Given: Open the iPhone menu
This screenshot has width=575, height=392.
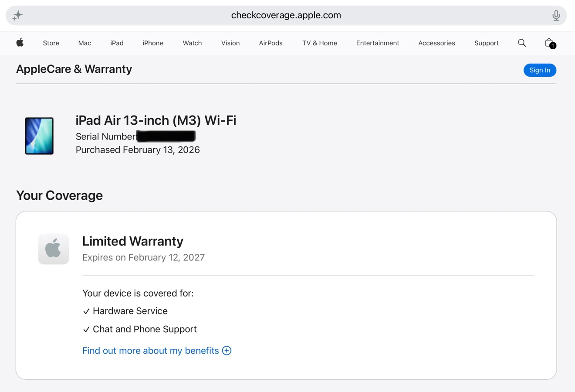Looking at the screenshot, I should tap(153, 43).
